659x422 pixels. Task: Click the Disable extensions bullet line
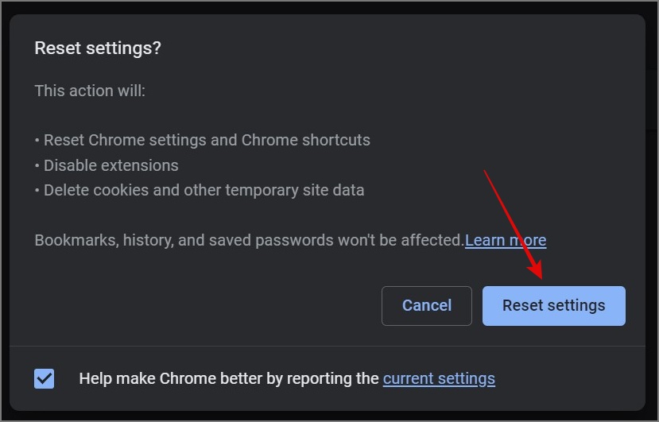pos(110,165)
